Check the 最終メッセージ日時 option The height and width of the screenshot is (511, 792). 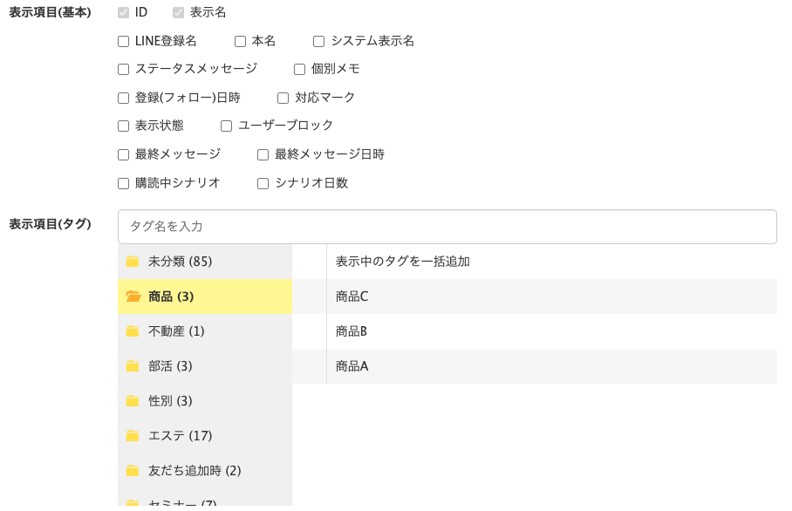[x=263, y=154]
